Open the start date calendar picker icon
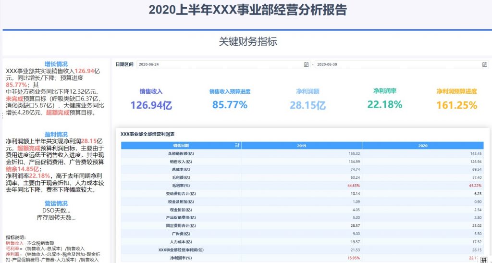This screenshot has width=492, height=263. coord(306,64)
